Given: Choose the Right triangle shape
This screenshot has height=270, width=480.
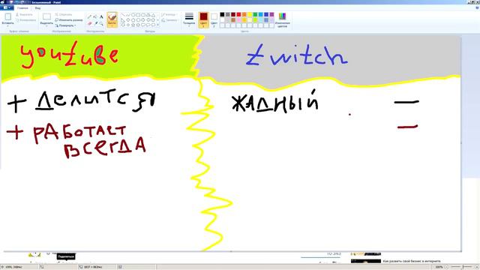Looking at the screenshot, I should (x=123, y=20).
